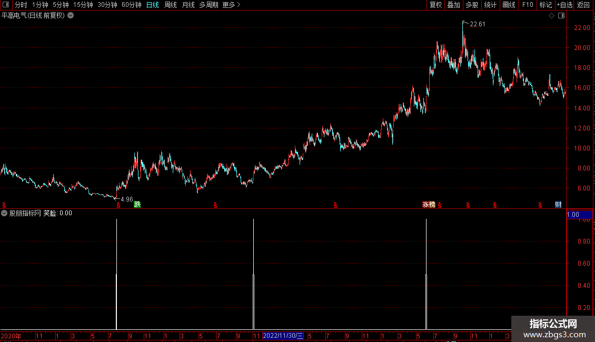Click the $ marker near 4.96 low
595x342 pixels.
pyautogui.click(x=118, y=205)
